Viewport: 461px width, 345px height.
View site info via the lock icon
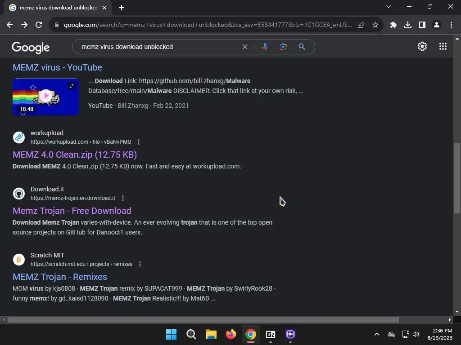pos(57,25)
